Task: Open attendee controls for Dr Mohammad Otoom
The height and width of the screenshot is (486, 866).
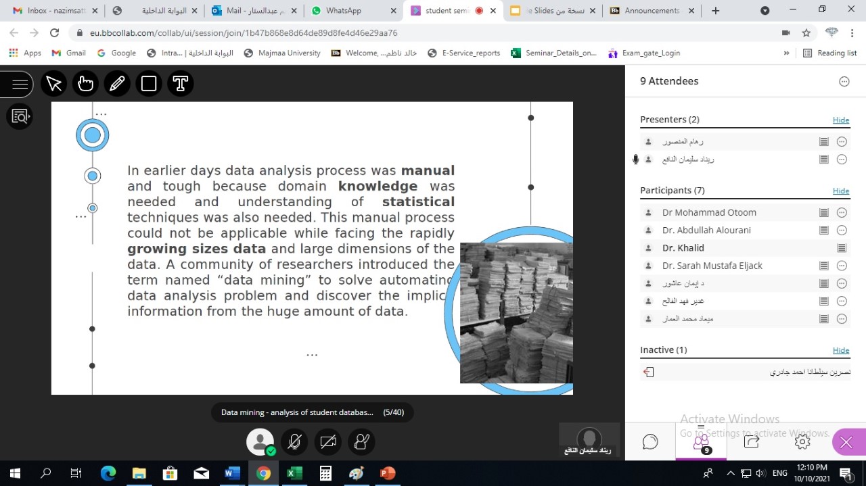Action: [x=842, y=213]
